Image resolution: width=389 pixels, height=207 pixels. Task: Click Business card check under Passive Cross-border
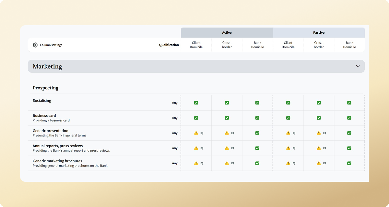[319, 118]
